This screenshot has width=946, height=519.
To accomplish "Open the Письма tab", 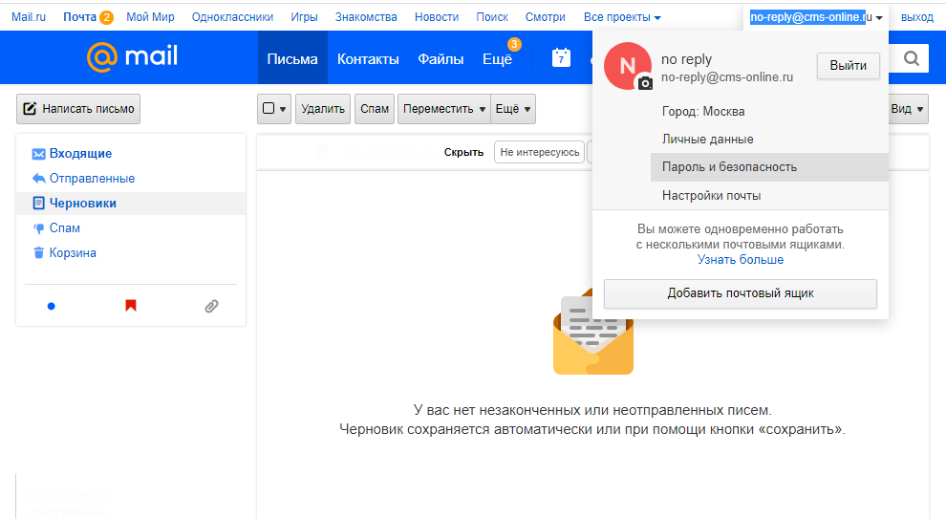I will pos(292,58).
